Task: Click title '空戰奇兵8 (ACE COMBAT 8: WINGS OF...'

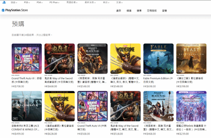Action: [x=25, y=128]
